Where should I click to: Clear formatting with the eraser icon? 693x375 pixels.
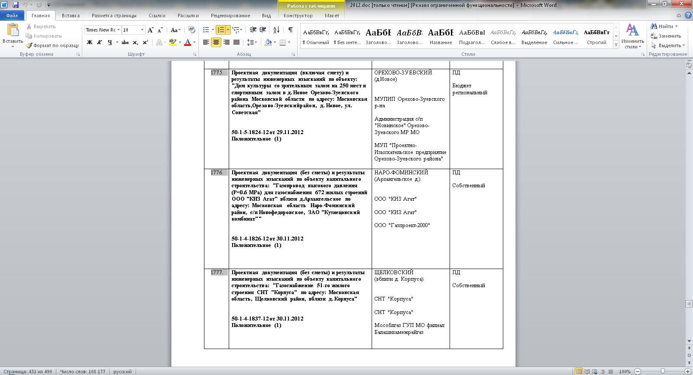pos(192,30)
